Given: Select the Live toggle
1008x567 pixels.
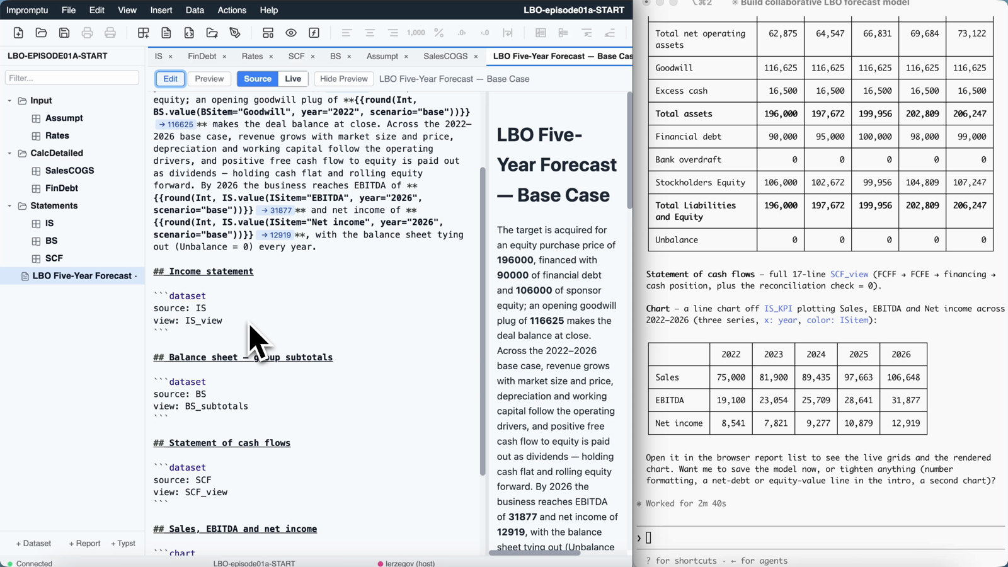Looking at the screenshot, I should (x=293, y=79).
